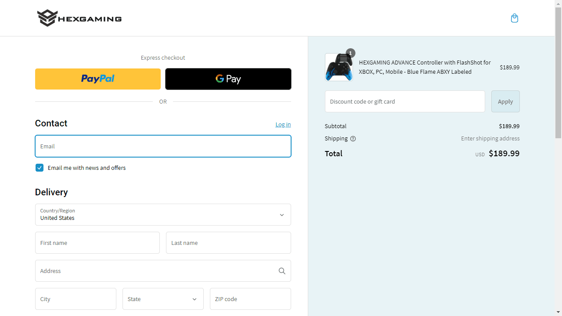Click the address search magnifier icon
Viewport: 562px width, 316px height.
[282, 271]
